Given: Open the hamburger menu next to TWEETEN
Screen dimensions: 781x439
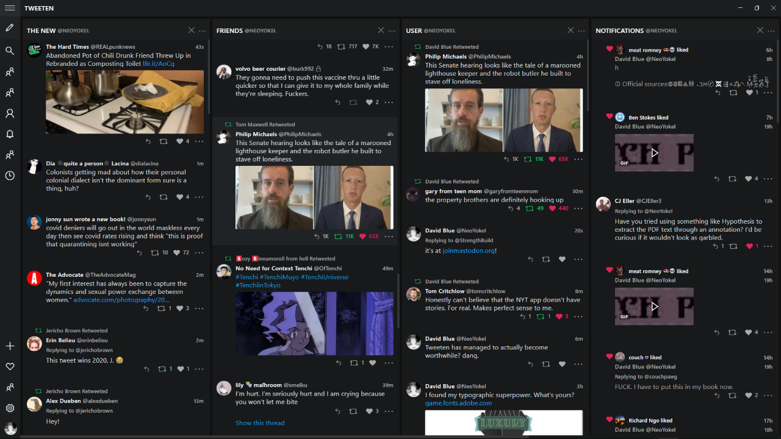Looking at the screenshot, I should click(x=10, y=8).
